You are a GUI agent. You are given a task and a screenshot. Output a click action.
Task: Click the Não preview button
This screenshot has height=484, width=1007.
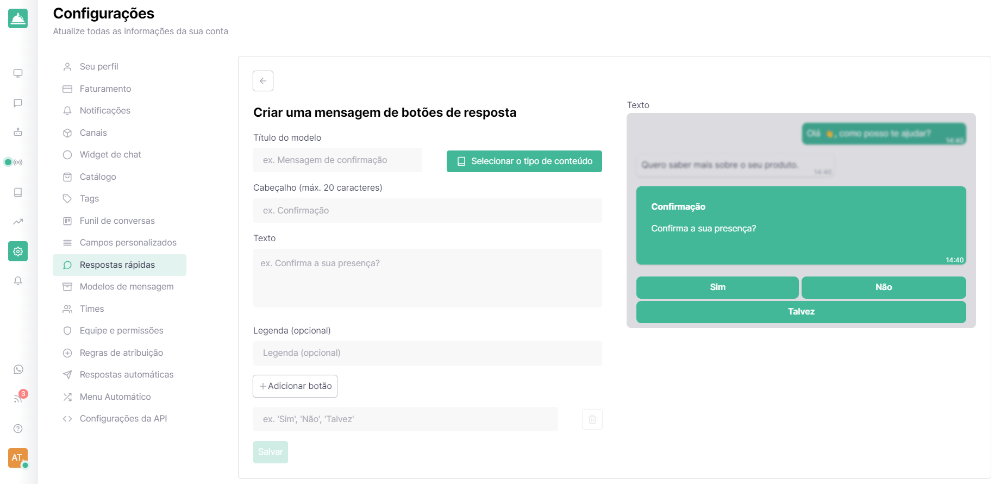884,287
